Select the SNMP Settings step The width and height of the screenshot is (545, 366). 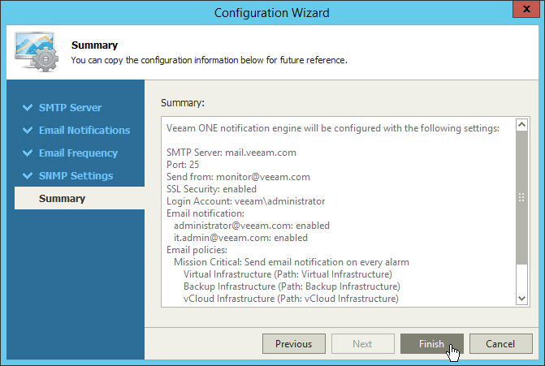(x=76, y=175)
